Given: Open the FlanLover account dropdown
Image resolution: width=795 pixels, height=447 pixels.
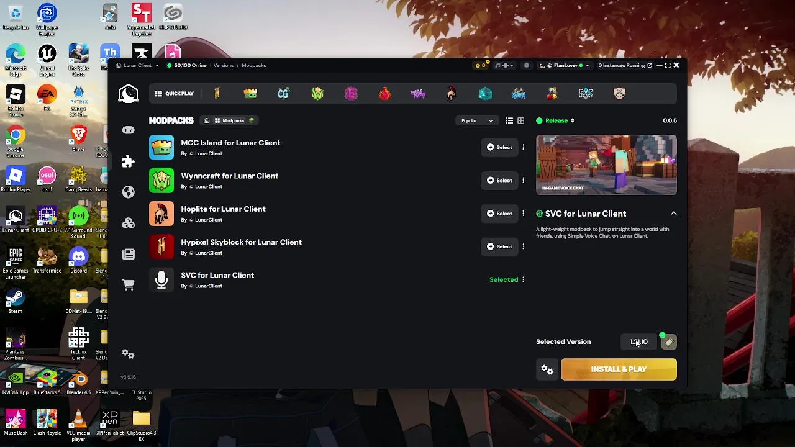Looking at the screenshot, I should [x=565, y=65].
